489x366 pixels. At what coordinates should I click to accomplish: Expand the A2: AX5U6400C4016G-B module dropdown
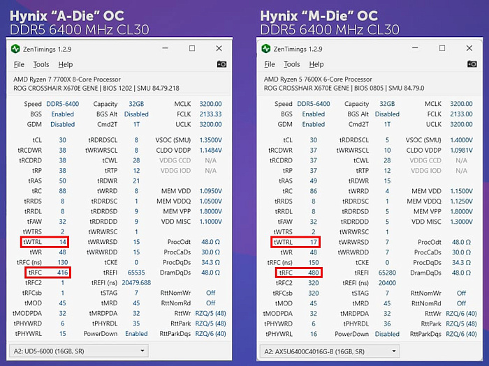point(328,351)
